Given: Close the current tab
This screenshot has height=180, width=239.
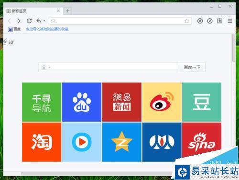Looking at the screenshot, I should (58, 11).
